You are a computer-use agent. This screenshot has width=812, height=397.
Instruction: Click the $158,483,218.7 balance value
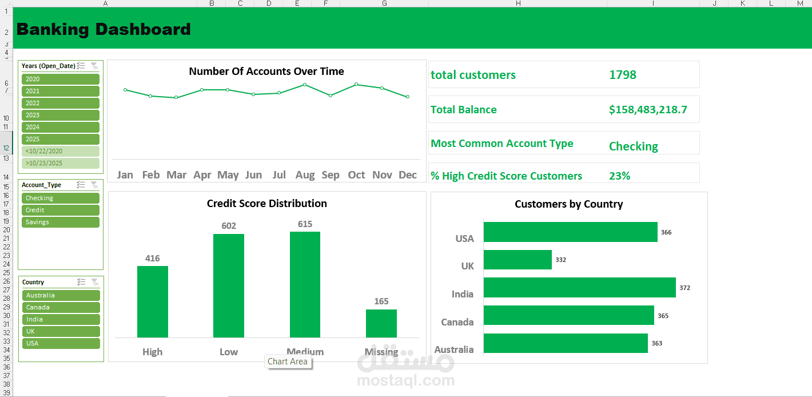[648, 109]
